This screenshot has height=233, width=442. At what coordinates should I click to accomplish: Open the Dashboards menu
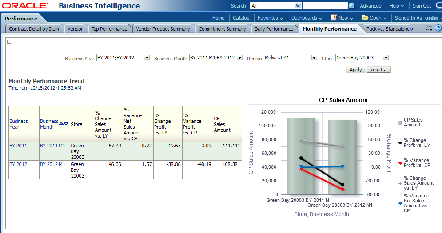307,18
